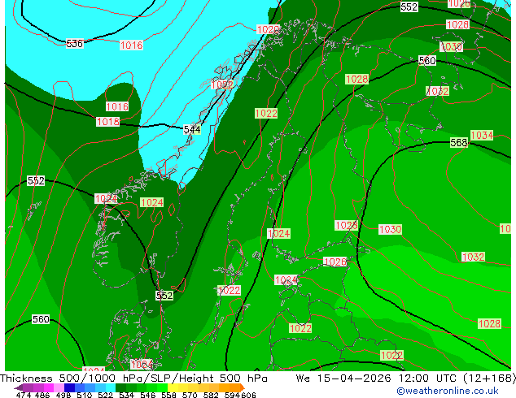Click the 1020 pressure label
This screenshot has width=516, height=398.
tap(268, 29)
